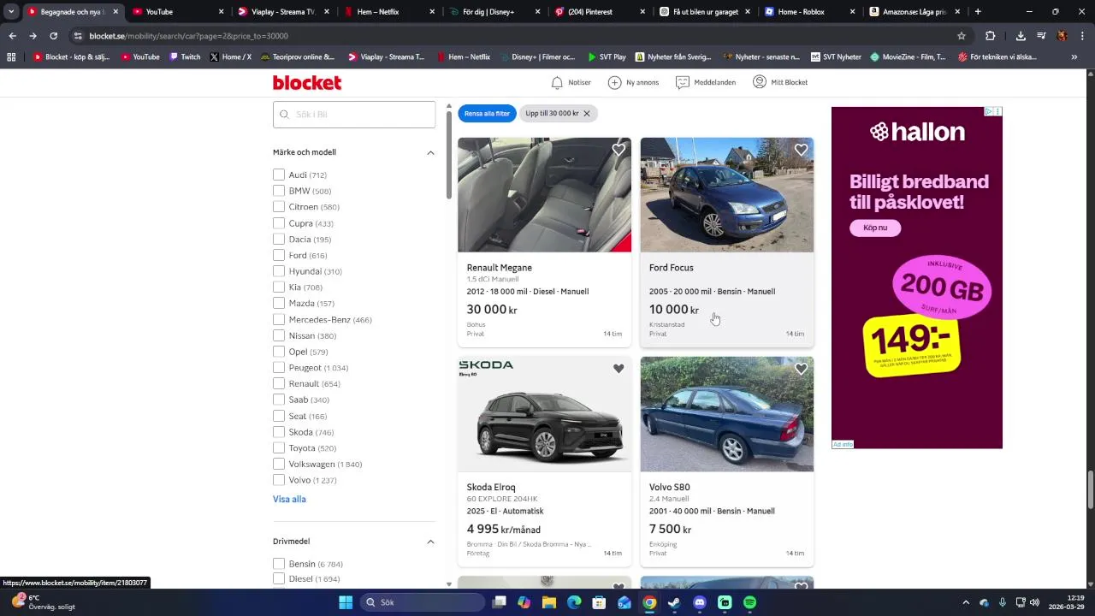The width and height of the screenshot is (1095, 616).
Task: Open the browser tab search dropdown arrow
Action: click(x=11, y=11)
